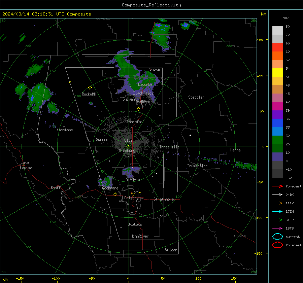The height and width of the screenshot is (283, 303).
Task: Click the Lake Louise label
Action: pos(26,165)
